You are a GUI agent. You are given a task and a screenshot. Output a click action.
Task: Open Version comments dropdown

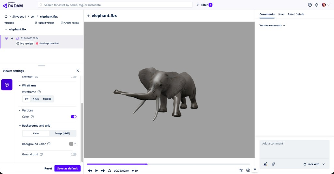pos(272,26)
